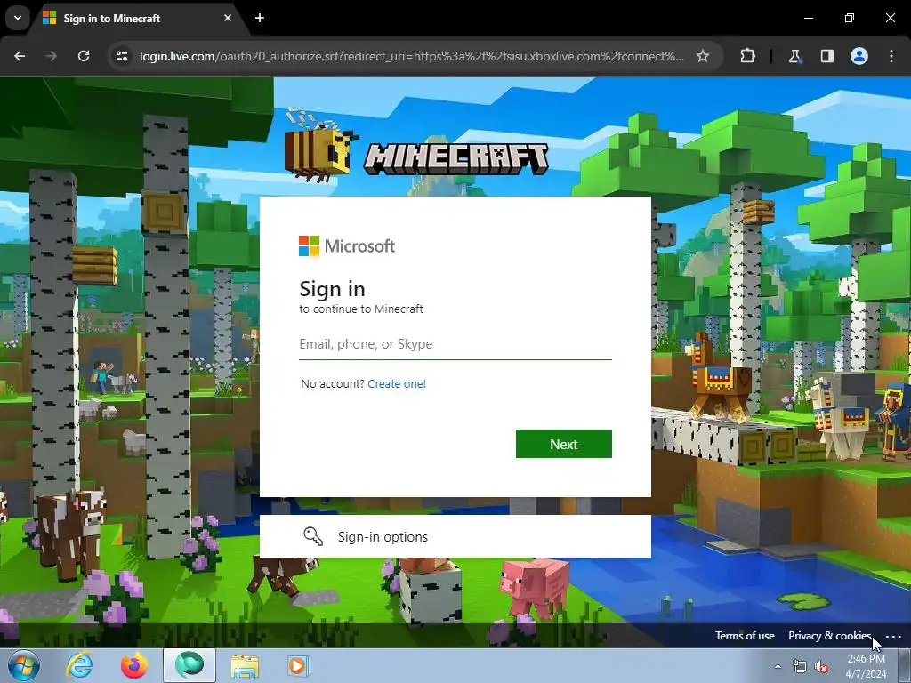Focus the Email, phone, or Skype field

coord(455,344)
